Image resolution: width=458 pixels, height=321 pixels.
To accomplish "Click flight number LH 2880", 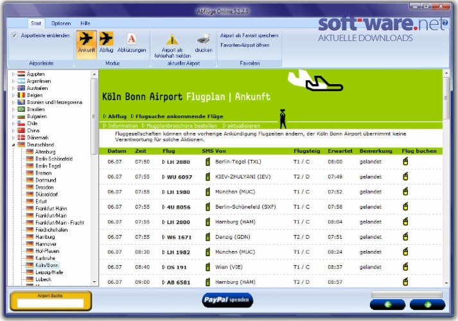I will coord(178,162).
